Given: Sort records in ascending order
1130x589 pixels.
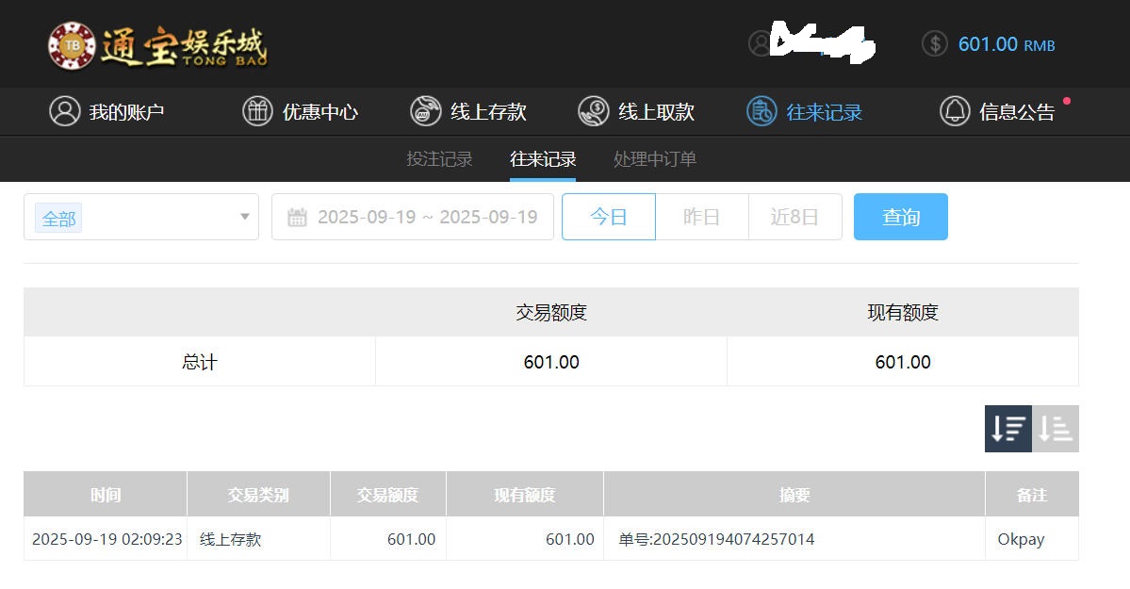Looking at the screenshot, I should [1056, 429].
